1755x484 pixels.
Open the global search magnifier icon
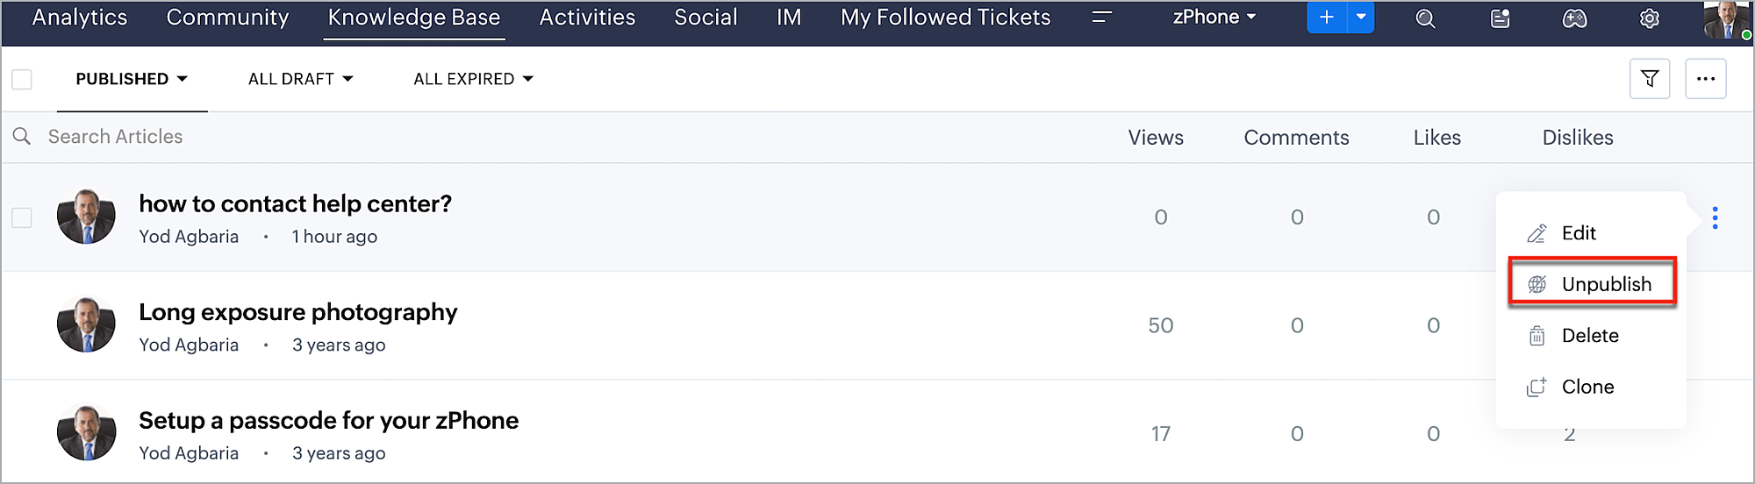pos(1425,18)
